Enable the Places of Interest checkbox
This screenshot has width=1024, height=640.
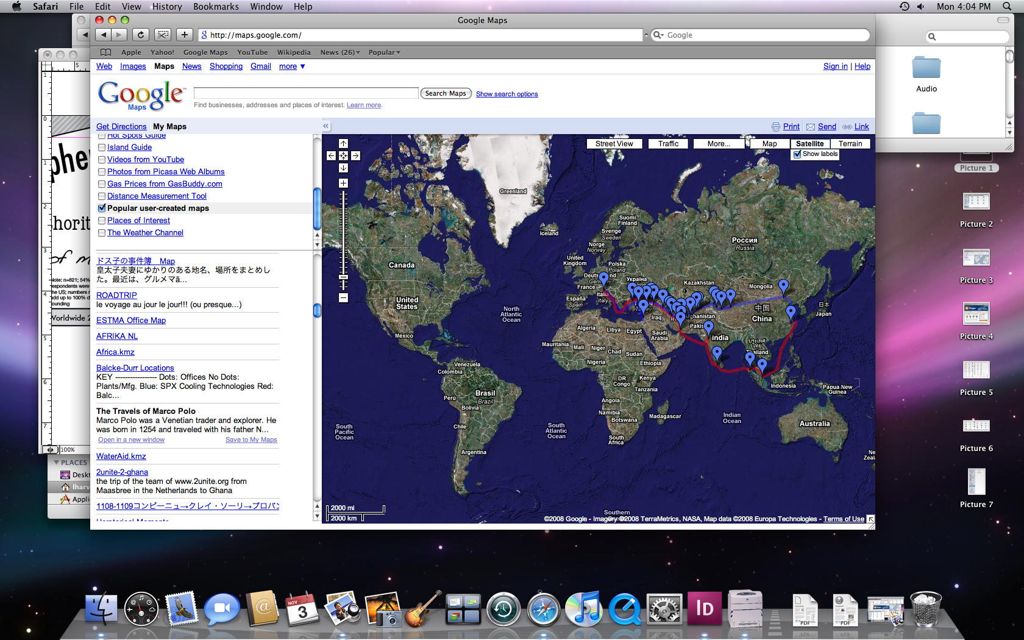102,221
